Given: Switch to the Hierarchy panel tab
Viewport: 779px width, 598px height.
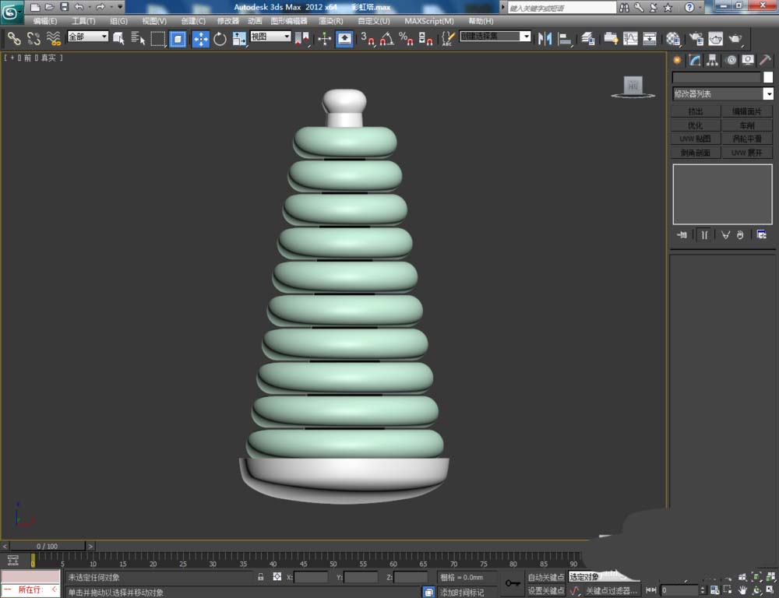Looking at the screenshot, I should [712, 60].
